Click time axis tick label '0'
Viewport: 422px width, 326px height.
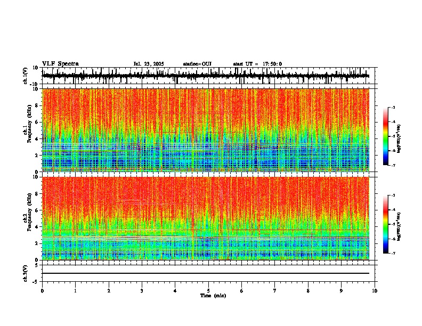coord(42,291)
